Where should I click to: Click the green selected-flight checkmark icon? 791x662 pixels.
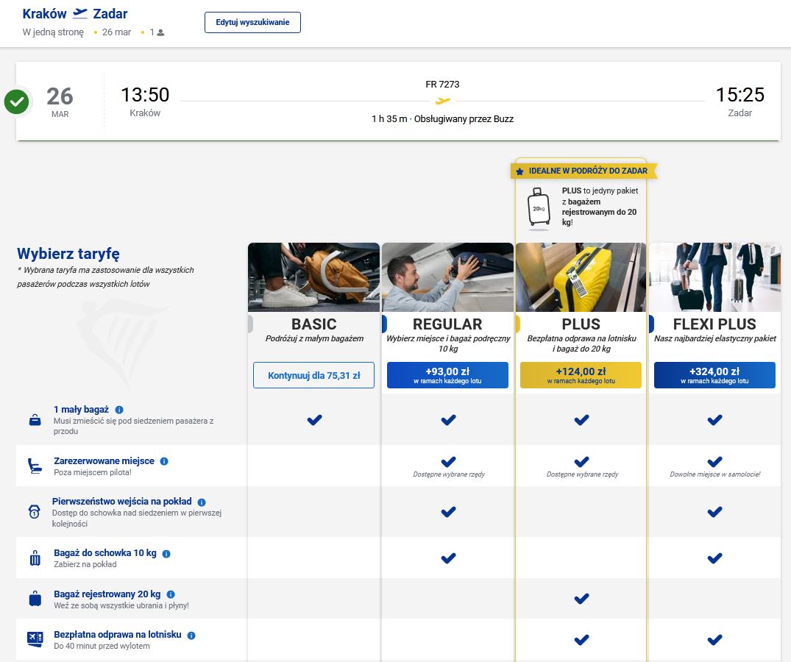coord(17,102)
